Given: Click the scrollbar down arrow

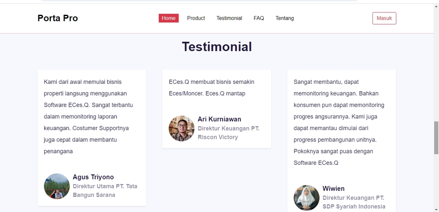Looking at the screenshot, I should [x=436, y=209].
